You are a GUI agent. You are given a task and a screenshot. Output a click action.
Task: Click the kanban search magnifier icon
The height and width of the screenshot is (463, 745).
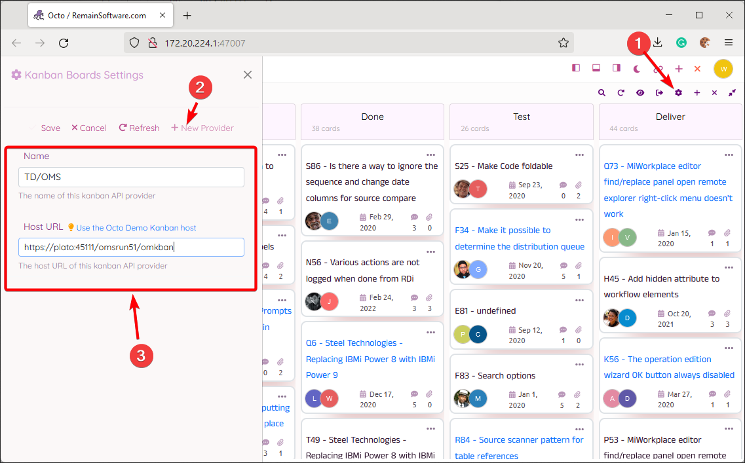[x=602, y=93]
